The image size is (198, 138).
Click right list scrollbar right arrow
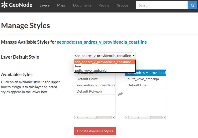(x=164, y=117)
